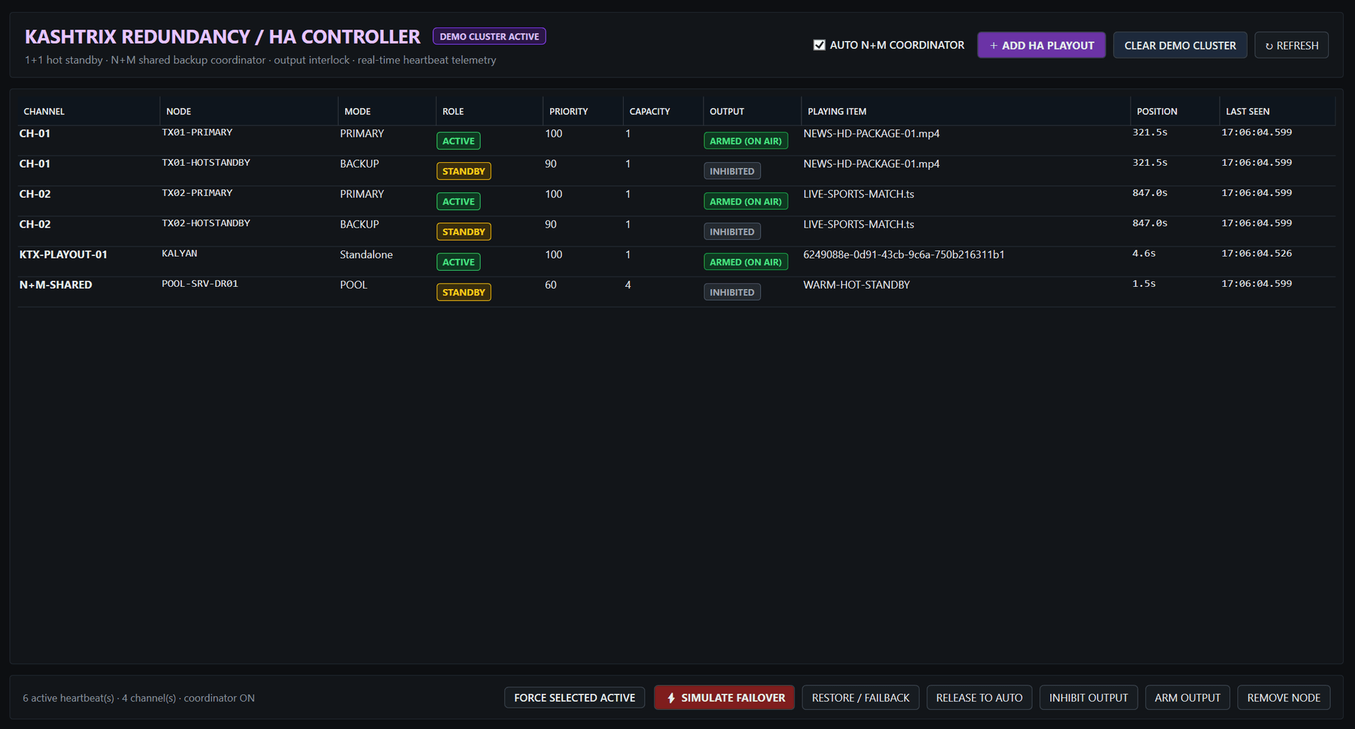
Task: Trigger Simulate Failover
Action: [724, 697]
